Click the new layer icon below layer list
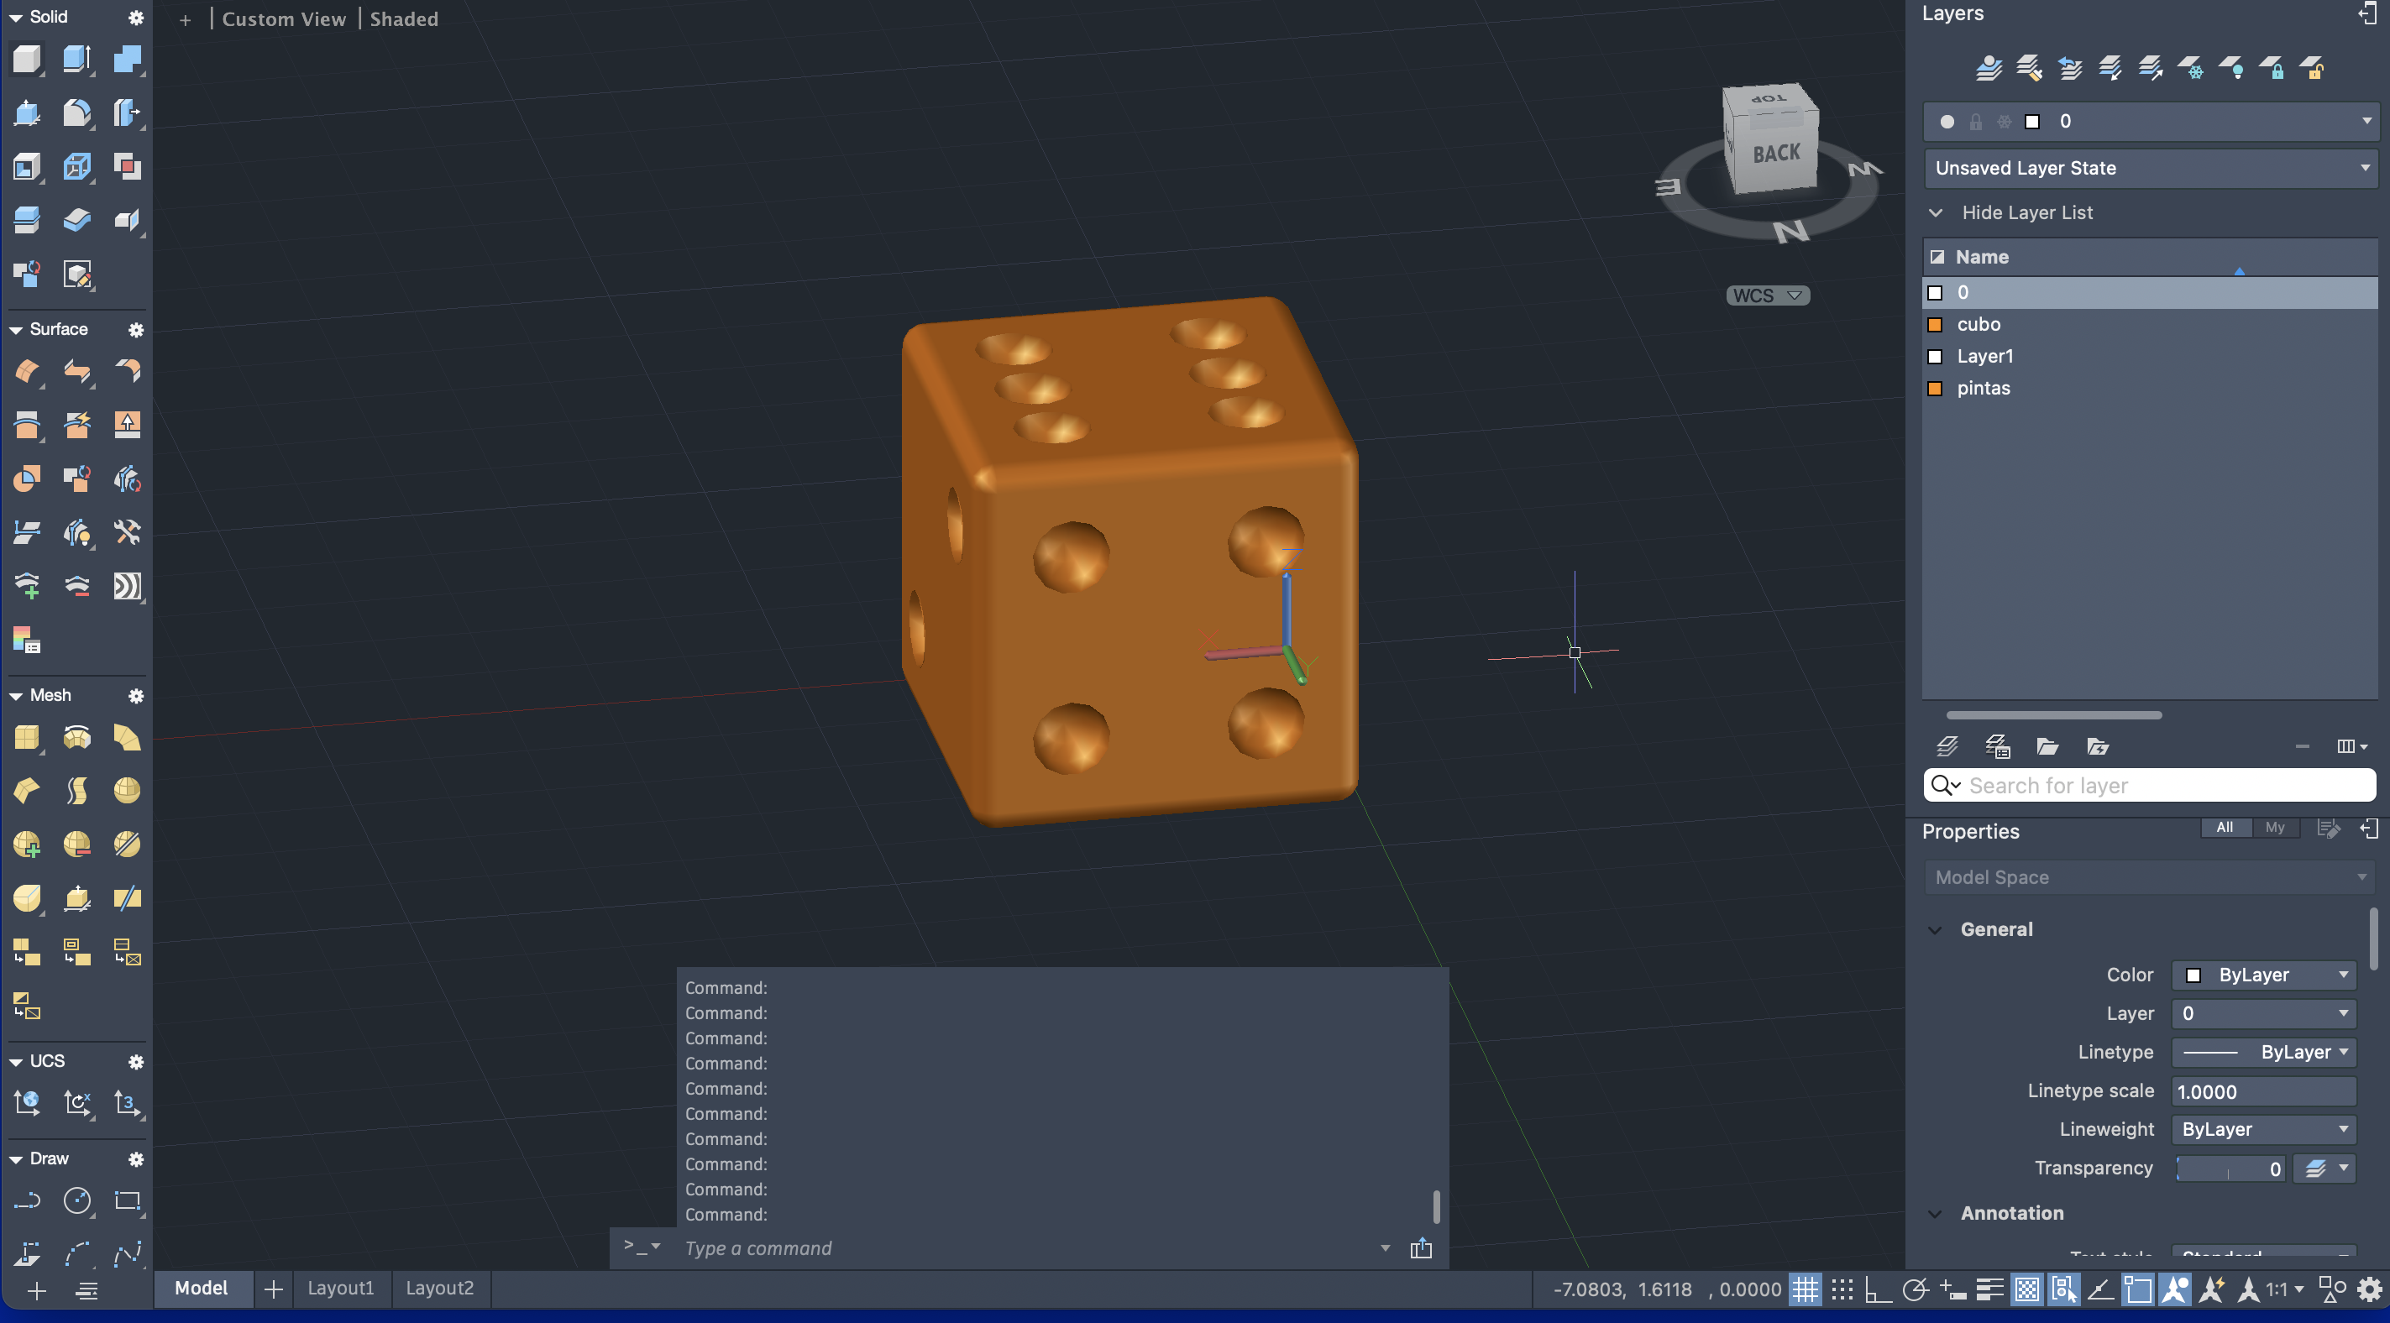The height and width of the screenshot is (1323, 2390). [x=1947, y=747]
